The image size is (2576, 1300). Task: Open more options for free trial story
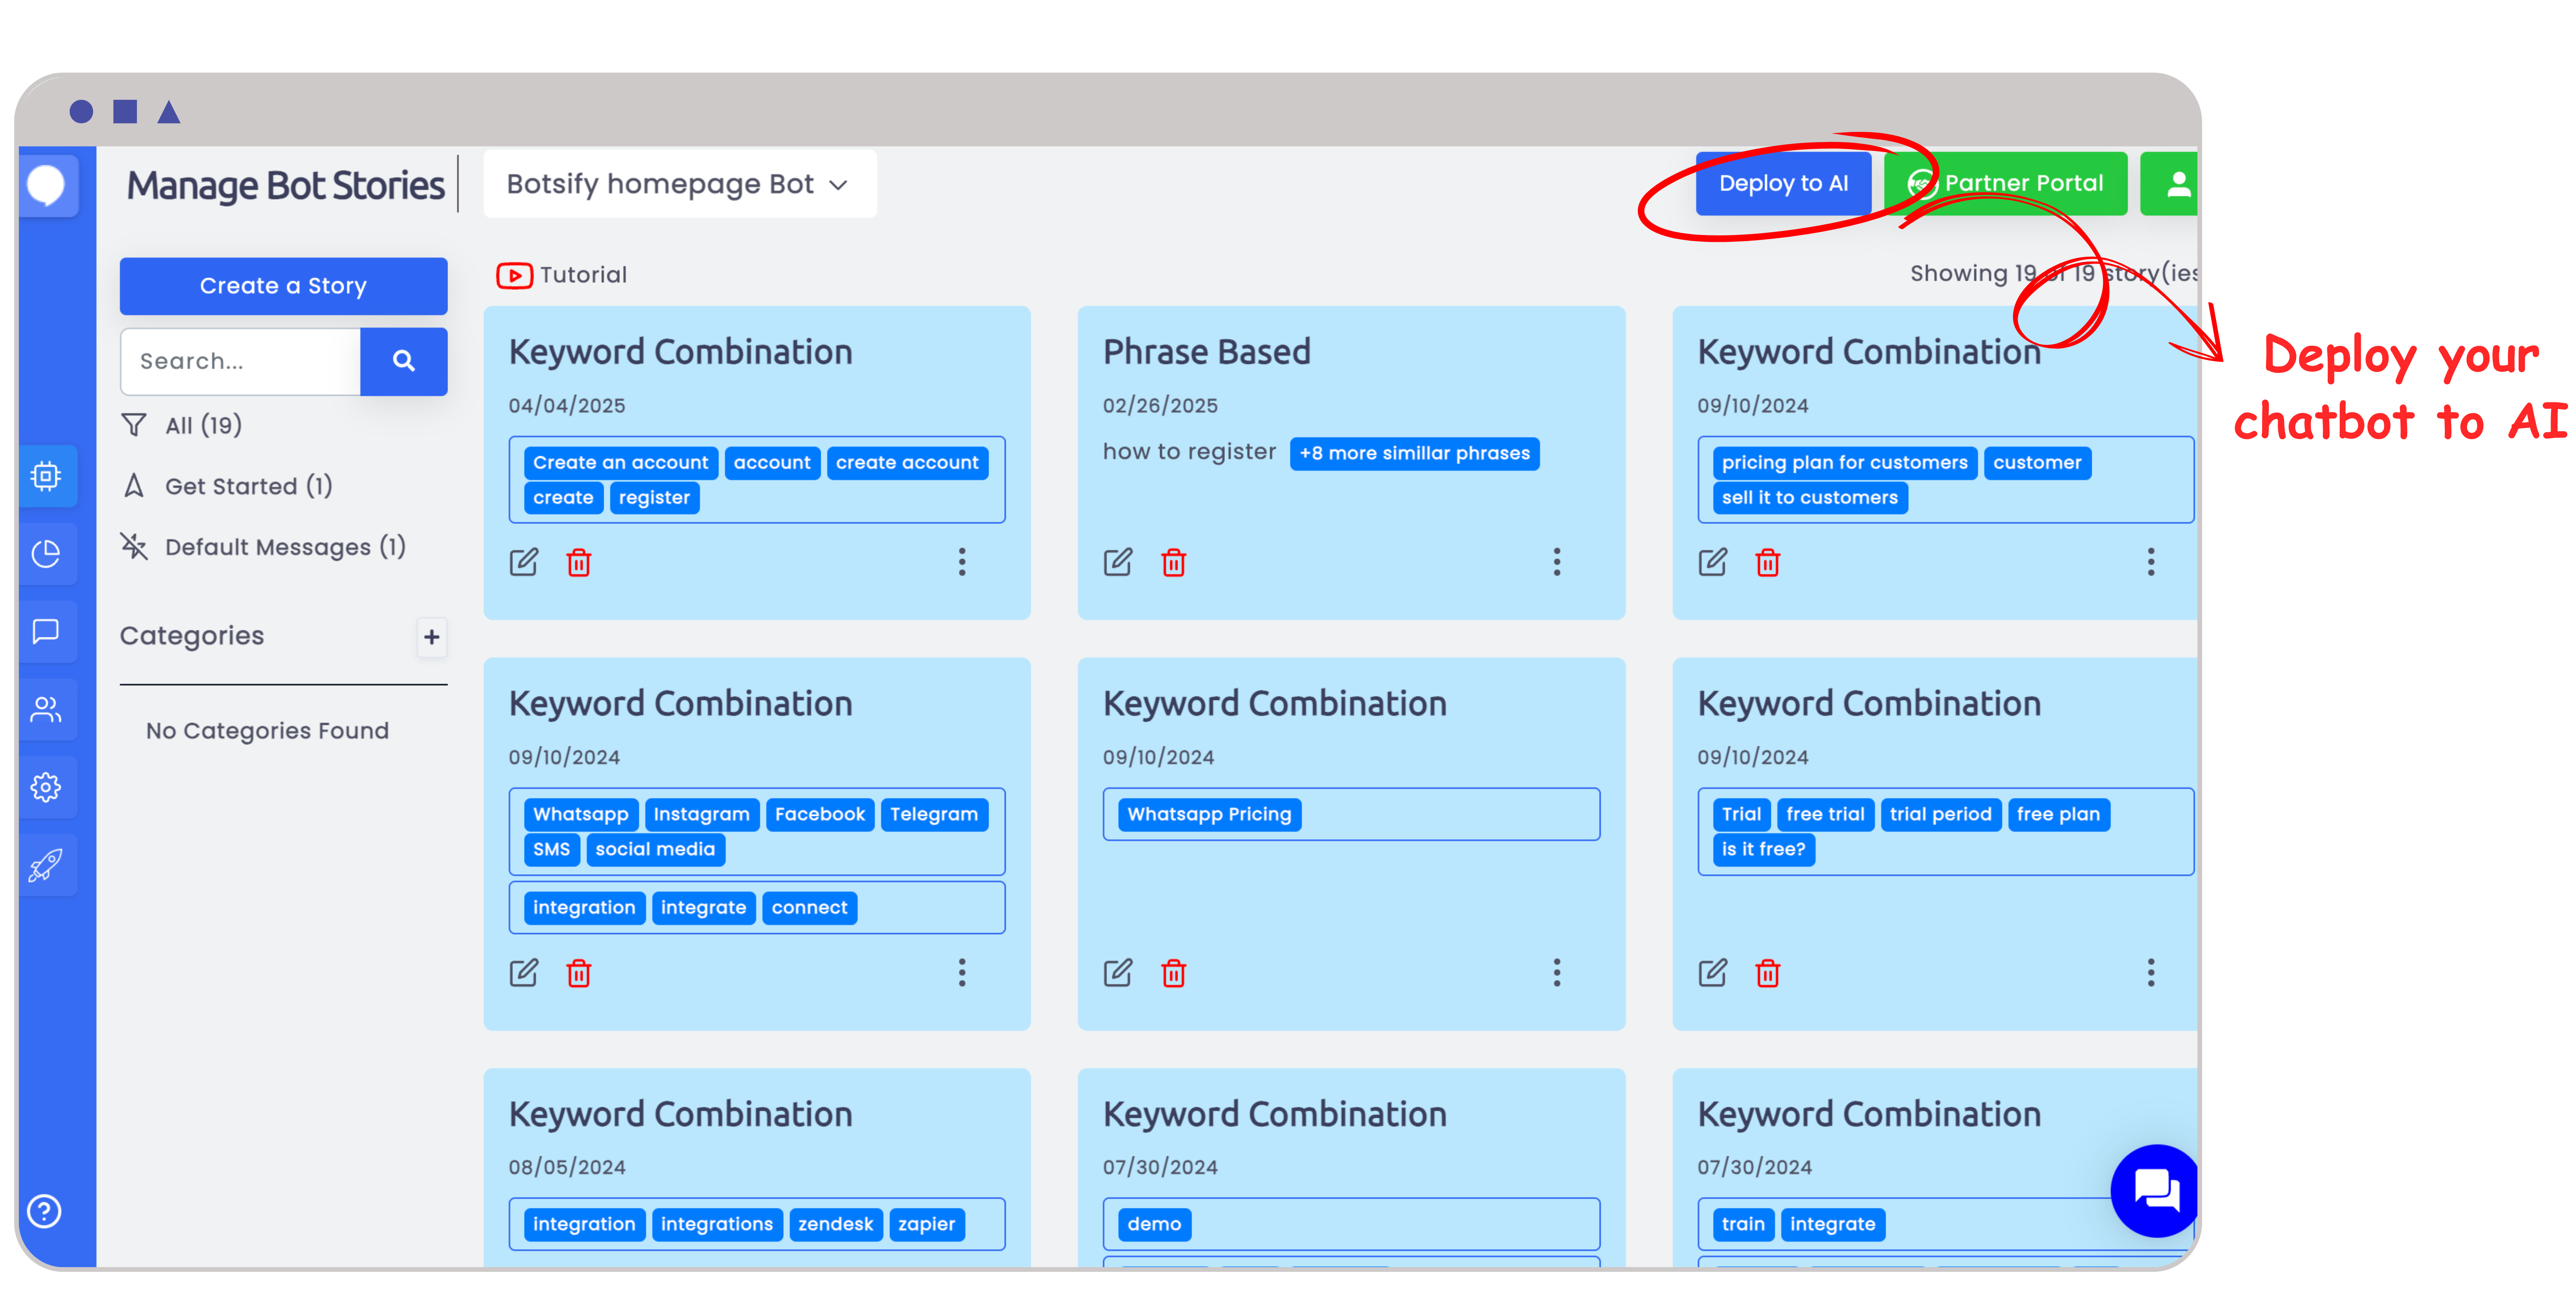pos(2150,973)
